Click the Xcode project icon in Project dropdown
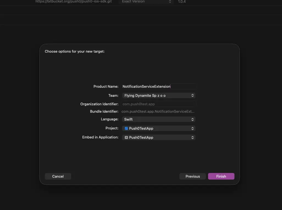282x210 pixels. point(126,128)
